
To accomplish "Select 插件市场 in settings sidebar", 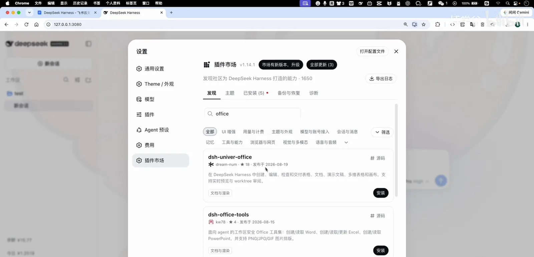I will [161, 161].
